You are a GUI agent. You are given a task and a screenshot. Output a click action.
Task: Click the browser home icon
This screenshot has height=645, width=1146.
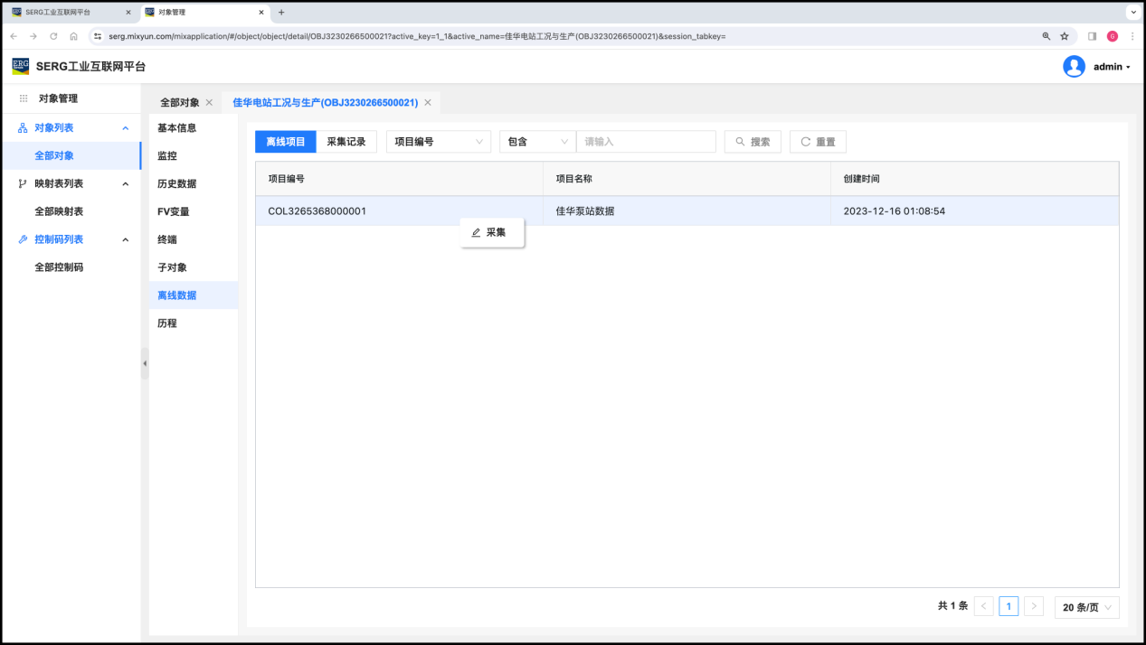click(73, 36)
